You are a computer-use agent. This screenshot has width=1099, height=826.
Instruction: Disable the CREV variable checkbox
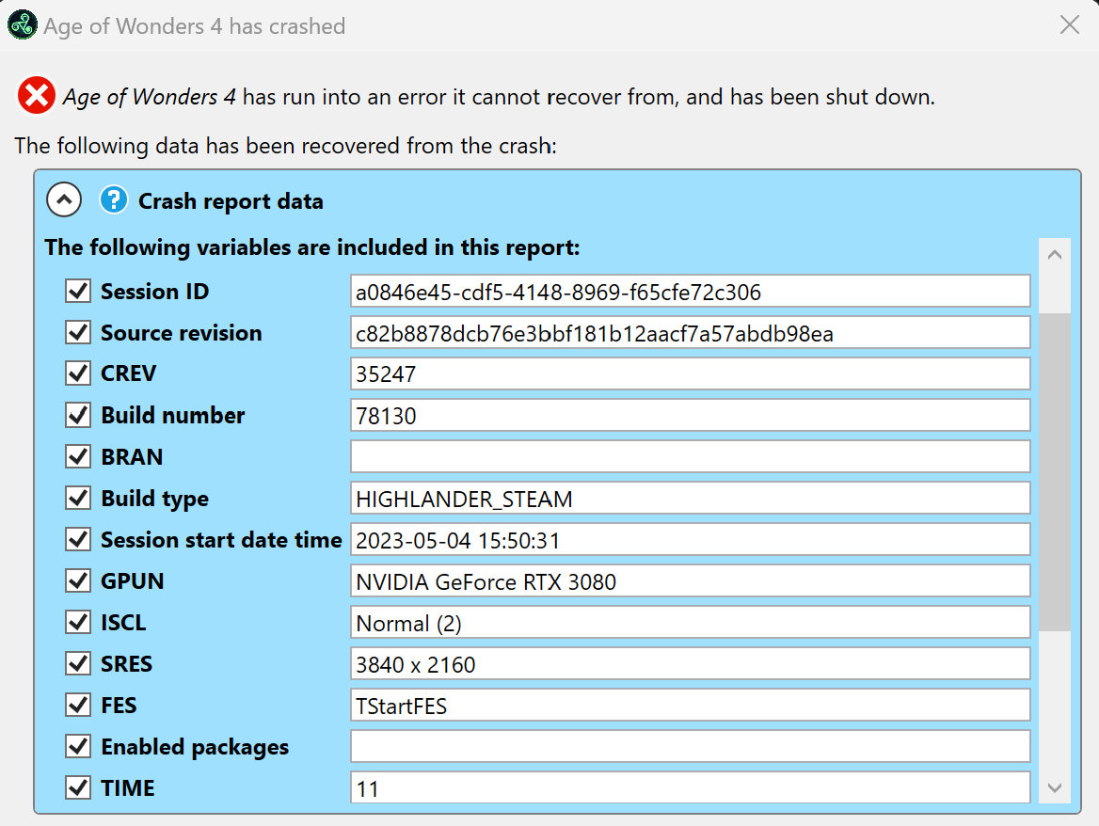pos(77,373)
